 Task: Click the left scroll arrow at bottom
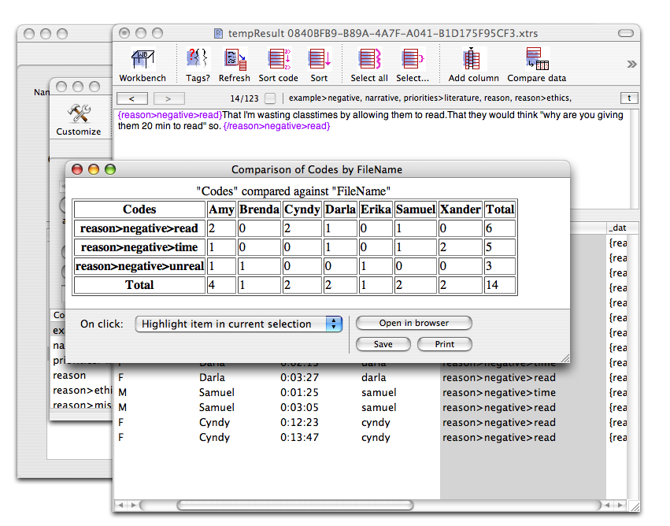coord(121,505)
